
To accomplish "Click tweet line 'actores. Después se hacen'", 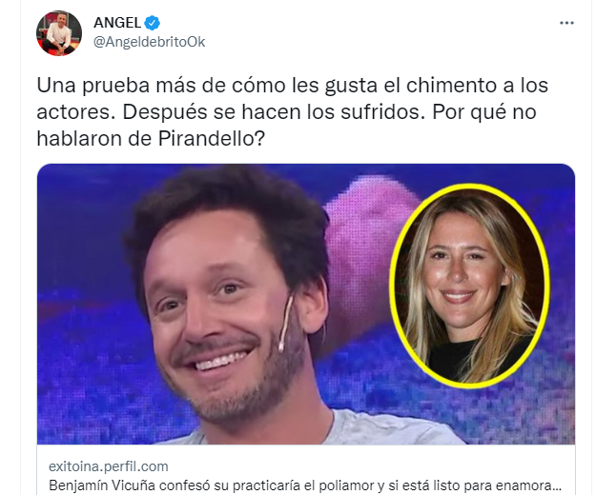I will click(x=286, y=112).
